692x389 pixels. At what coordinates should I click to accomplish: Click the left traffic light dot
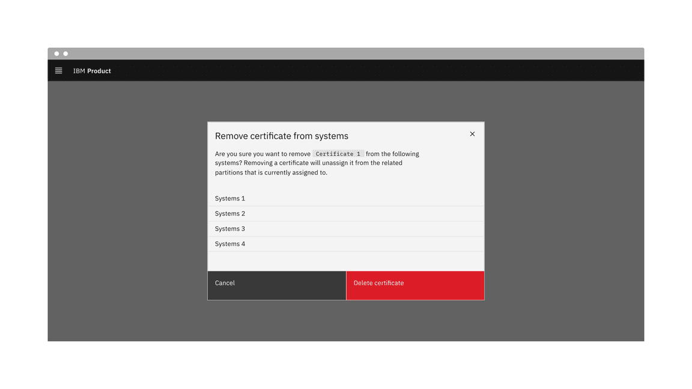point(56,53)
